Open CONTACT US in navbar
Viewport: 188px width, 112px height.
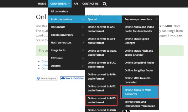click(90, 4)
